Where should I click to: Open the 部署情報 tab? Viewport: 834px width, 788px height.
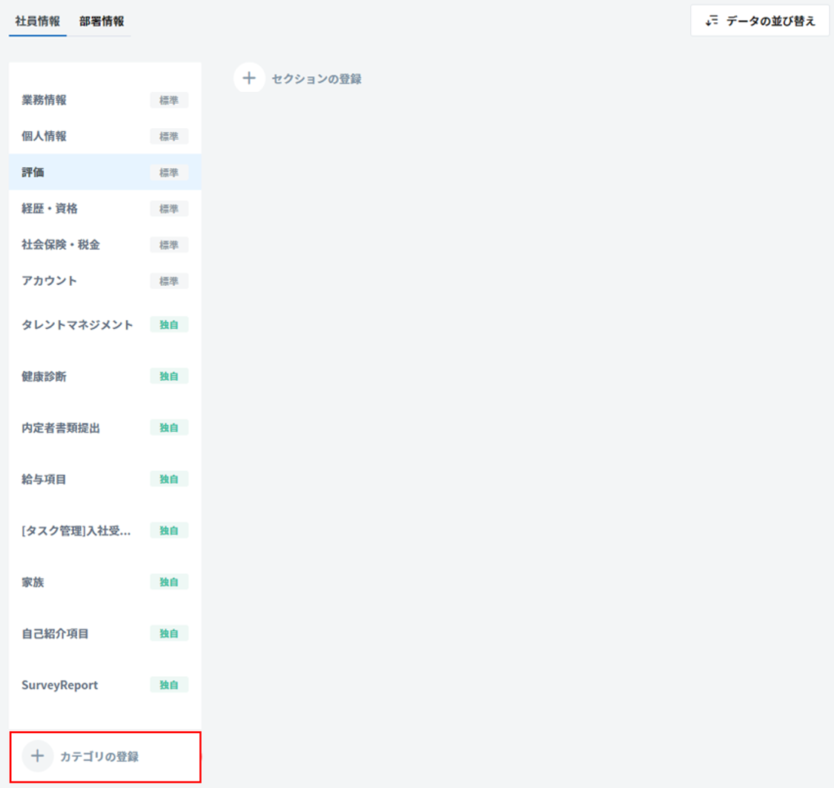(102, 21)
